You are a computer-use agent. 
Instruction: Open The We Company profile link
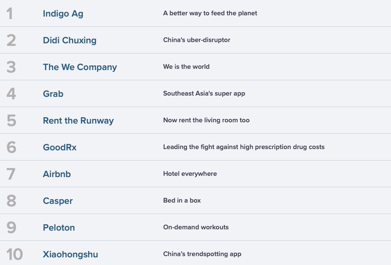79,67
